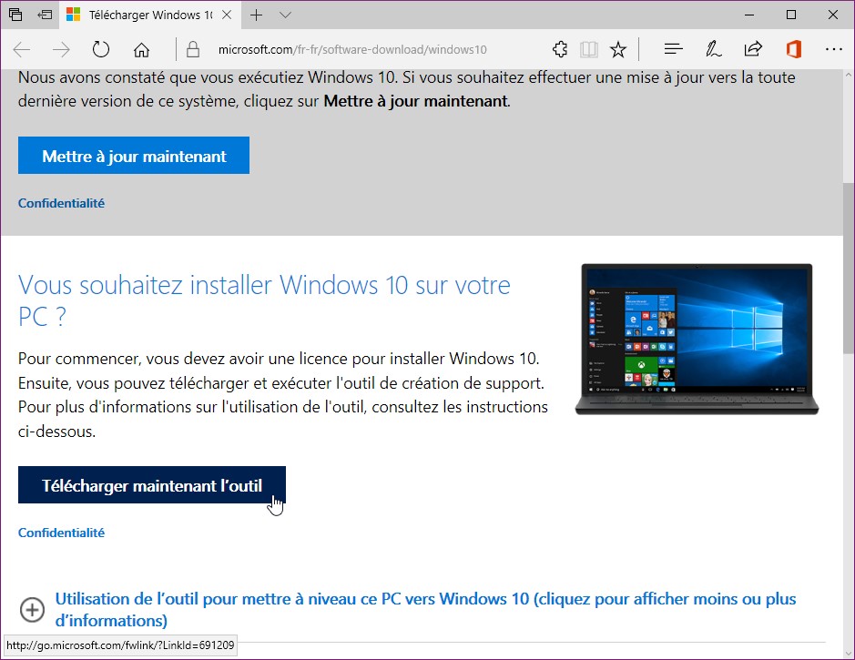Click the vertical scrollbar thumb

point(849,269)
